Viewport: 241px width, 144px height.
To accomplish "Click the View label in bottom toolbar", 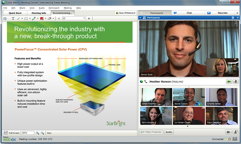I will pos(49,133).
